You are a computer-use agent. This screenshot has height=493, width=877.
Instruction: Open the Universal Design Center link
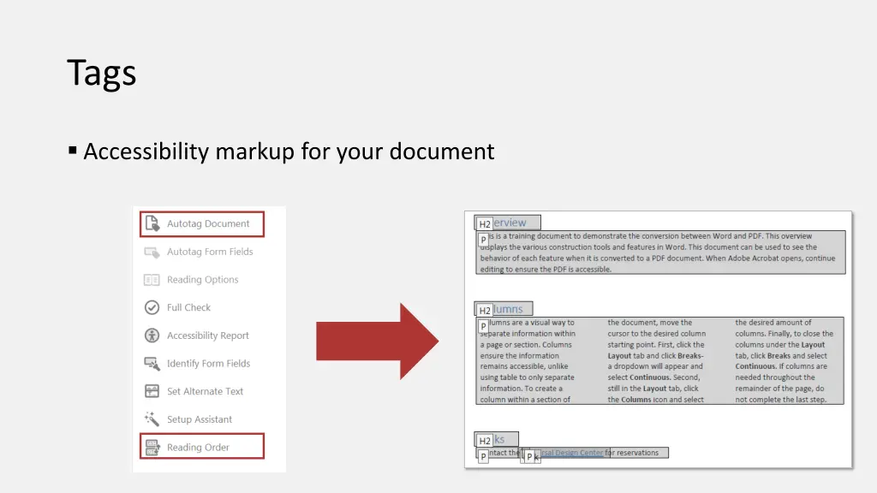tap(572, 453)
